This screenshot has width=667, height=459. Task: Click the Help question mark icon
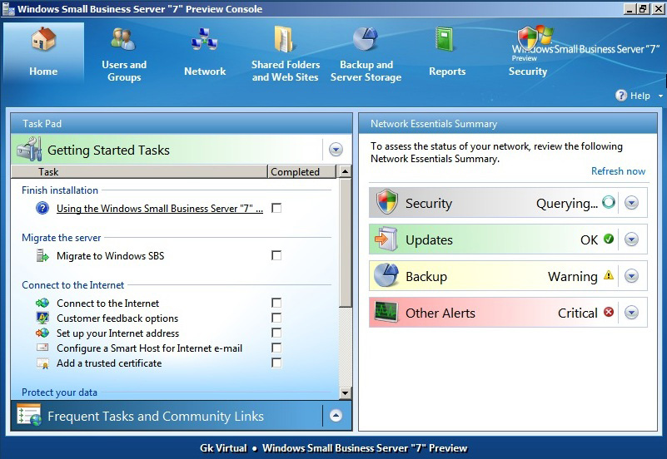(621, 96)
